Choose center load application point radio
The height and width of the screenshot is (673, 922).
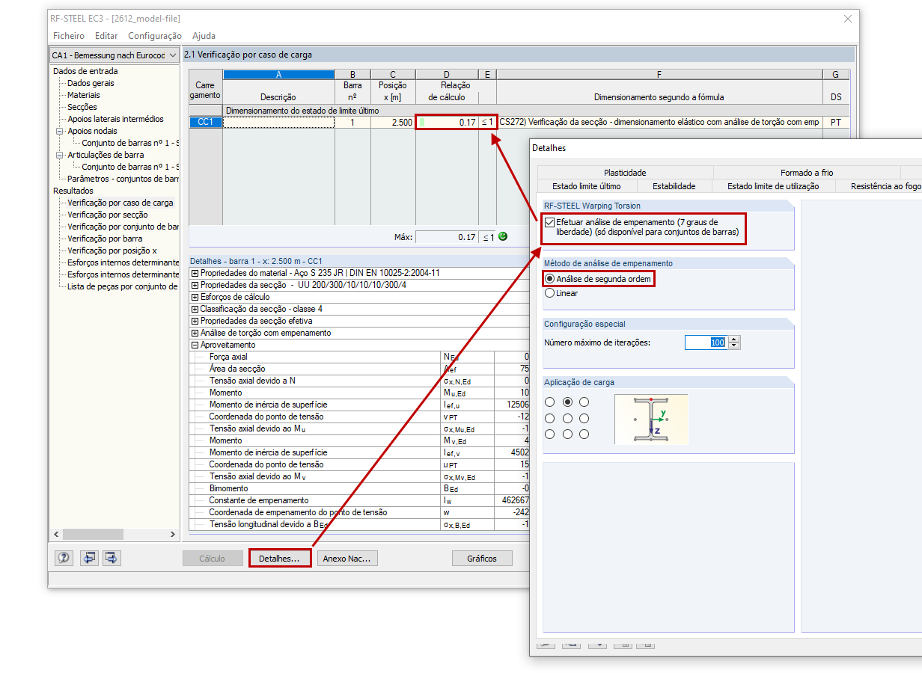pos(567,419)
